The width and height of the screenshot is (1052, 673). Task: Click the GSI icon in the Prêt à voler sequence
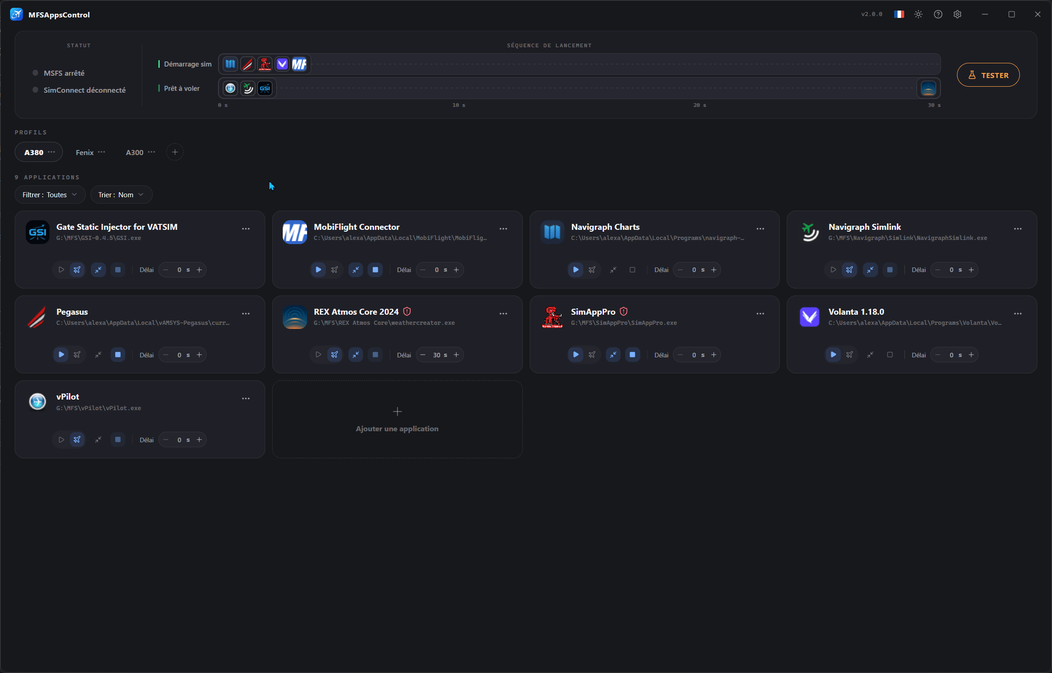(x=265, y=88)
